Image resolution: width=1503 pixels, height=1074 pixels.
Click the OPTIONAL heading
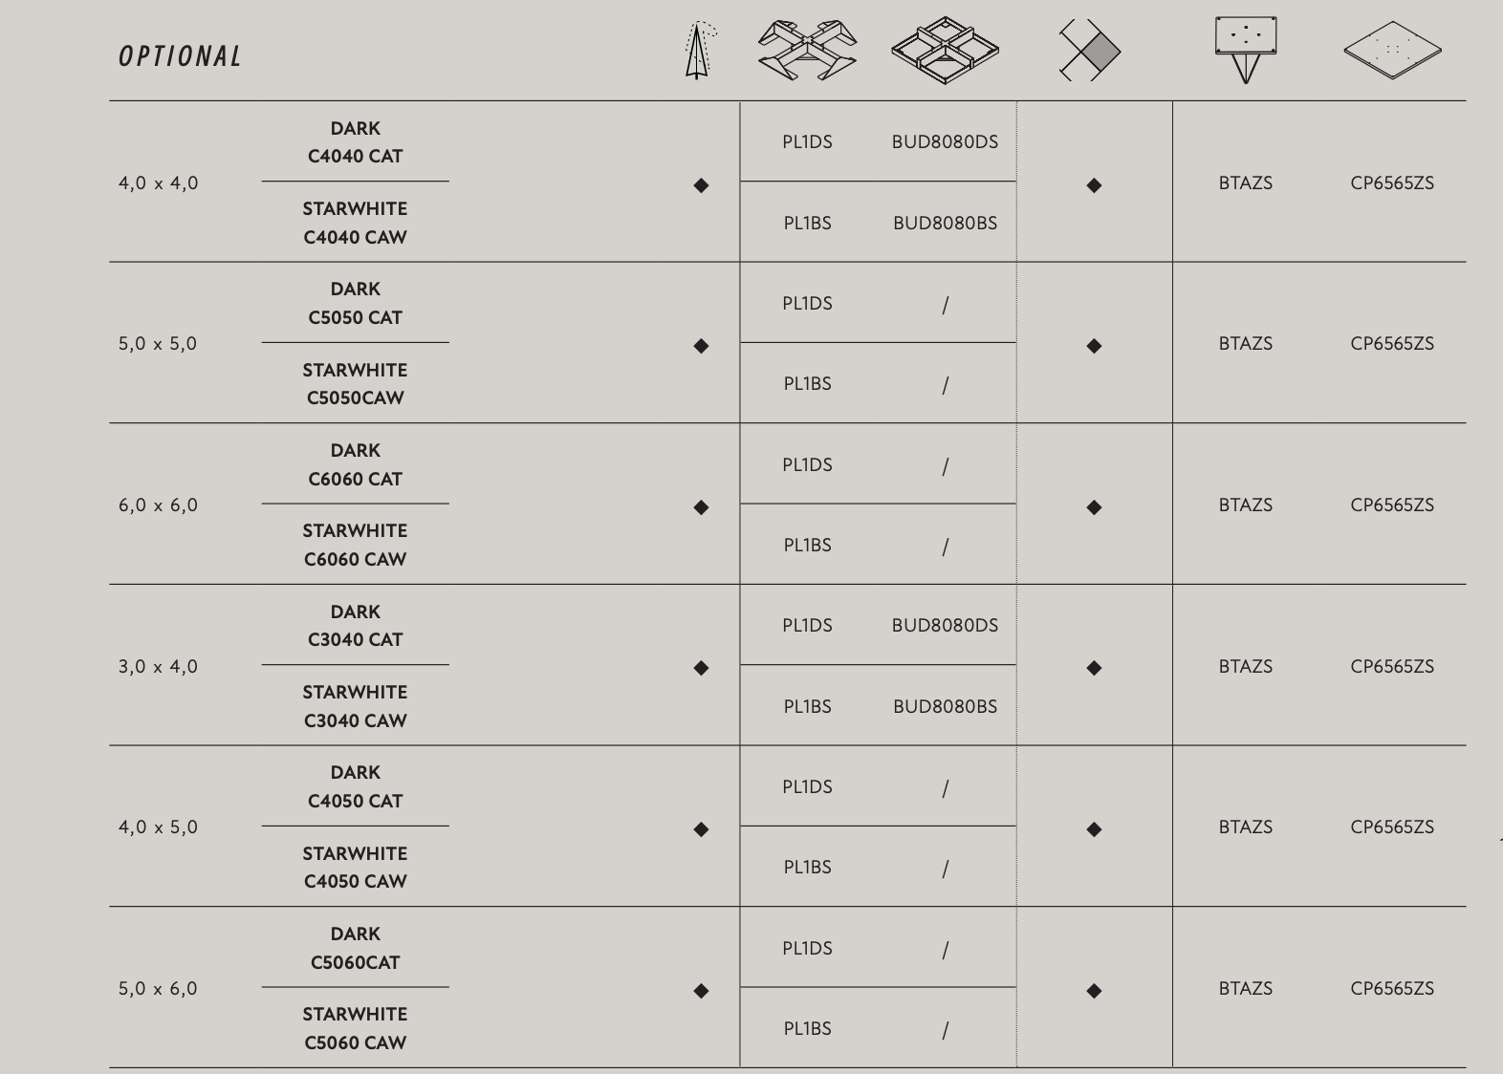pyautogui.click(x=180, y=57)
